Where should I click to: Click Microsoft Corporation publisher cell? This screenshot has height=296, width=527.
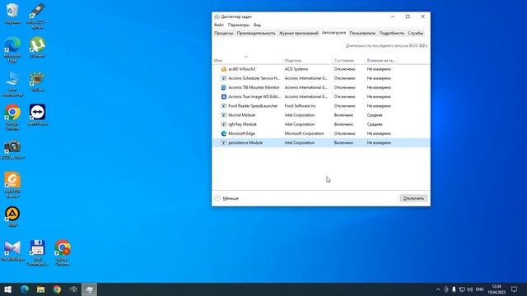[304, 133]
